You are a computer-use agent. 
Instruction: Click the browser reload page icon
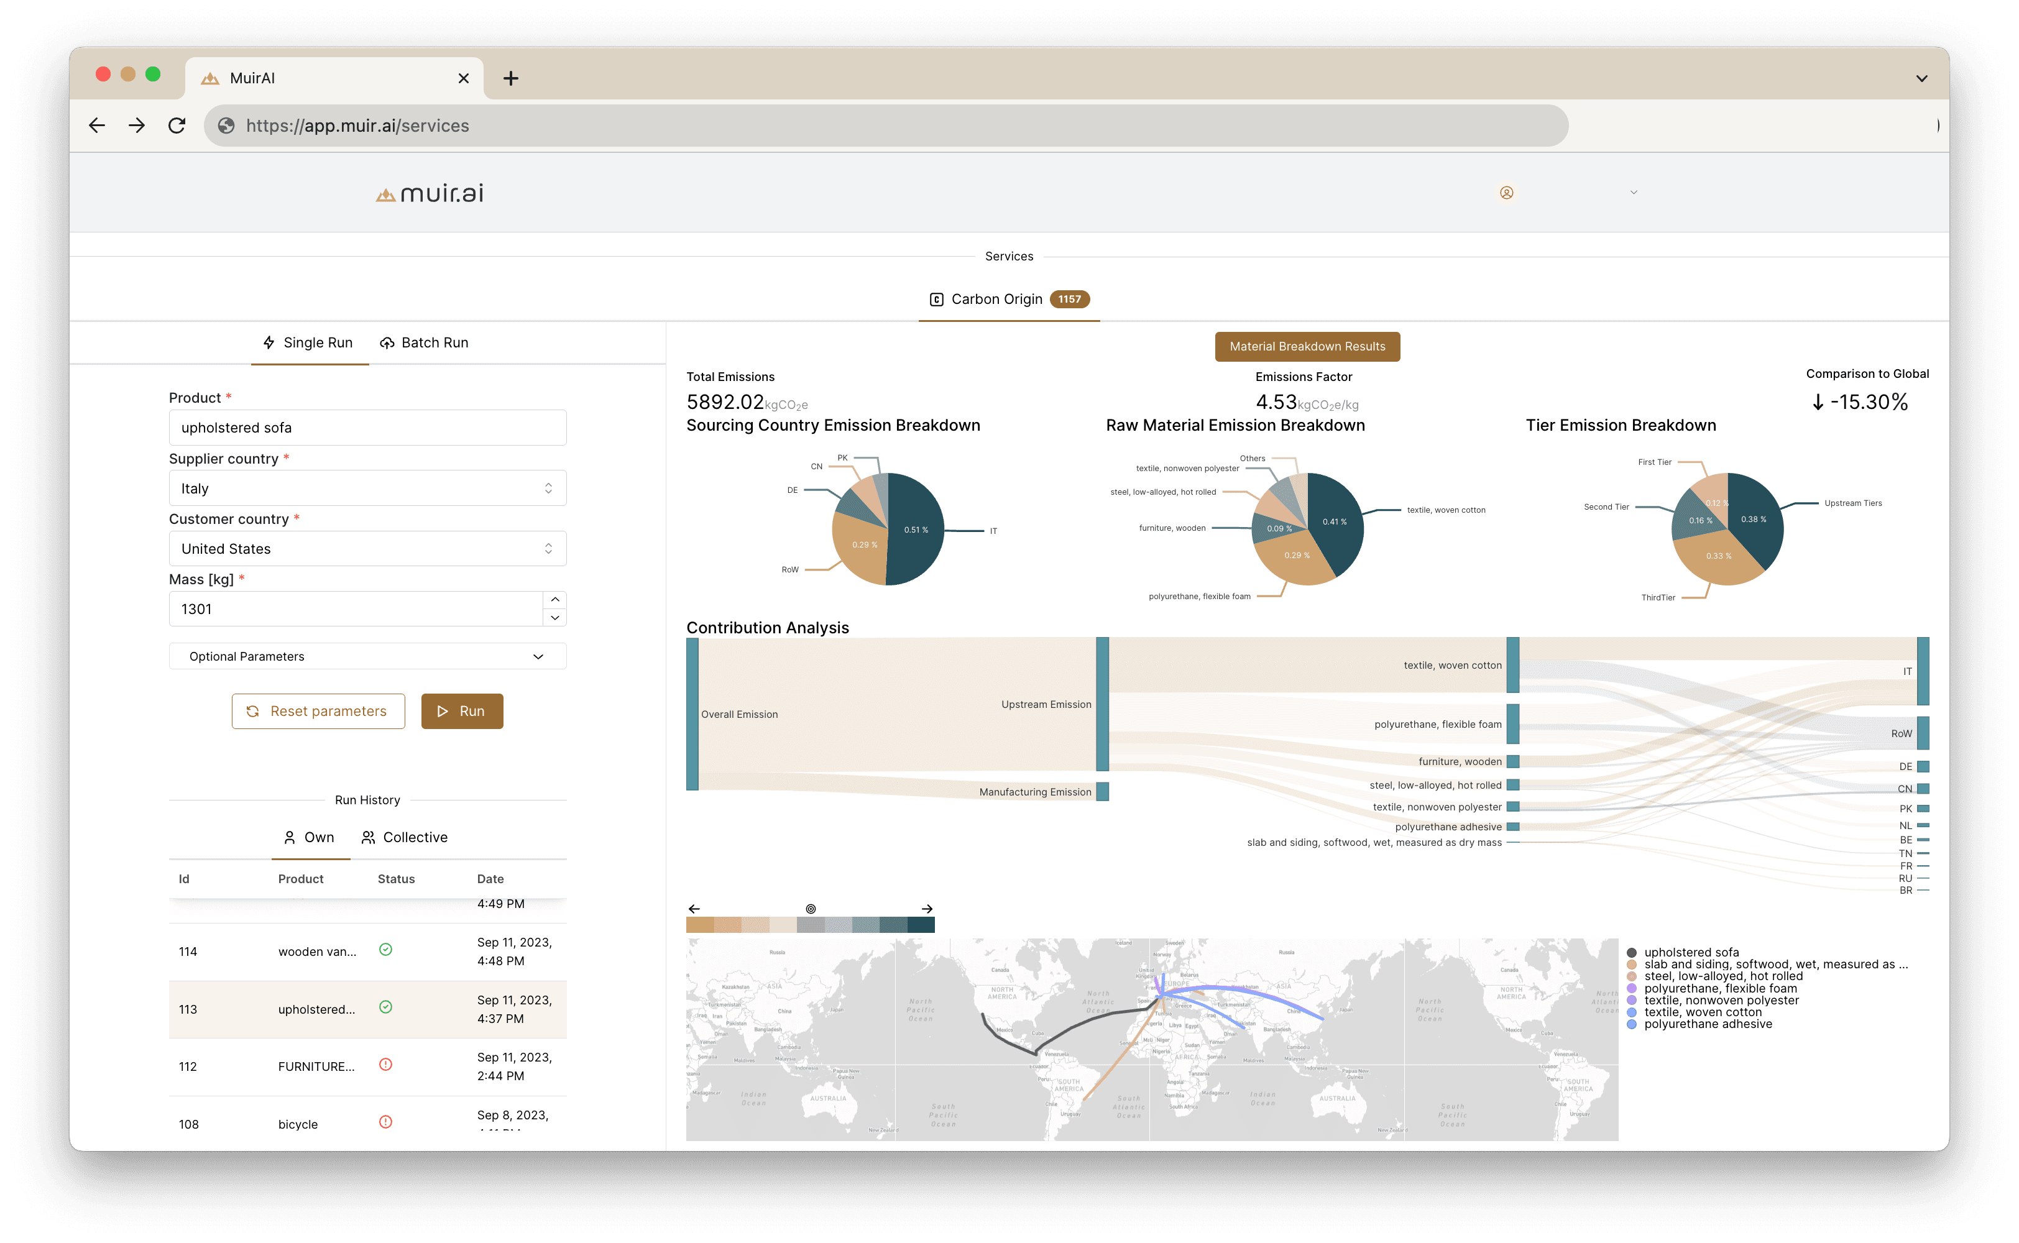point(177,126)
